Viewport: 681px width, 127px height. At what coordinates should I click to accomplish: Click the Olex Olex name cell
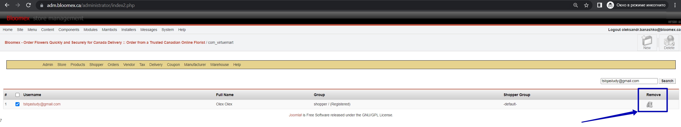click(224, 104)
